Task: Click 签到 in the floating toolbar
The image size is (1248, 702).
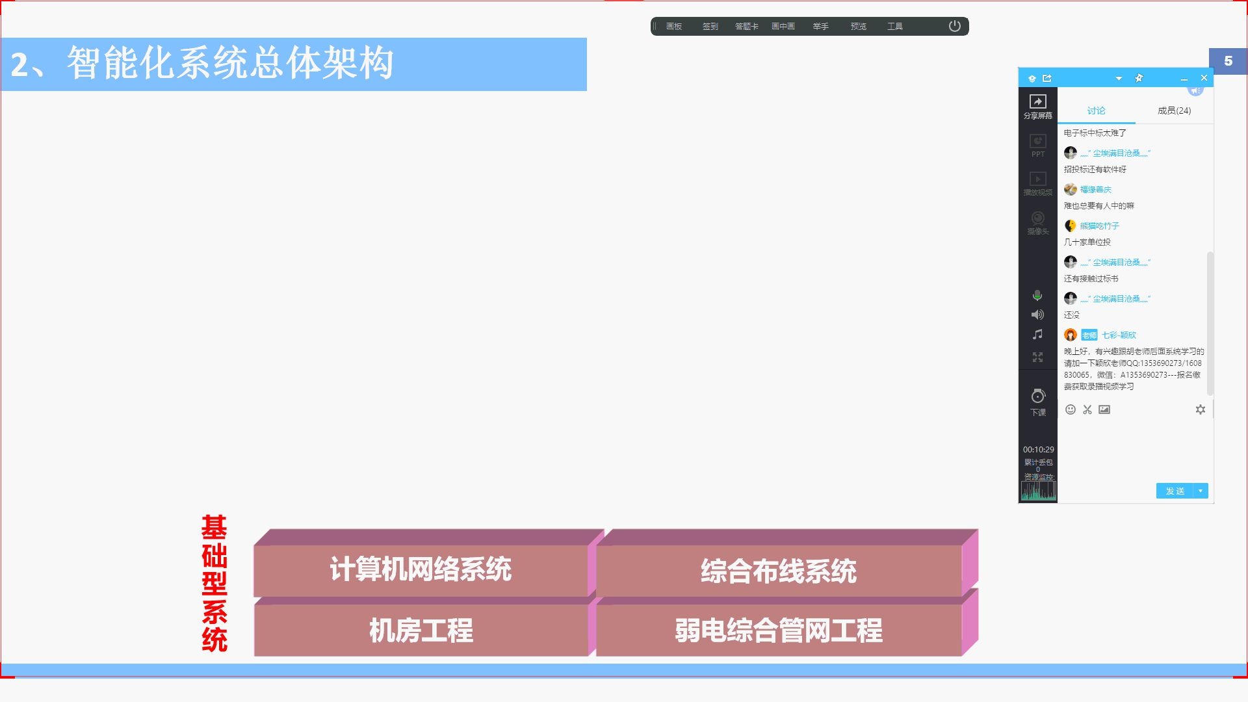Action: tap(710, 27)
